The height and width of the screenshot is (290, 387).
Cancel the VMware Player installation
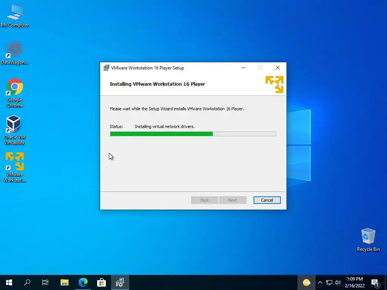267,200
